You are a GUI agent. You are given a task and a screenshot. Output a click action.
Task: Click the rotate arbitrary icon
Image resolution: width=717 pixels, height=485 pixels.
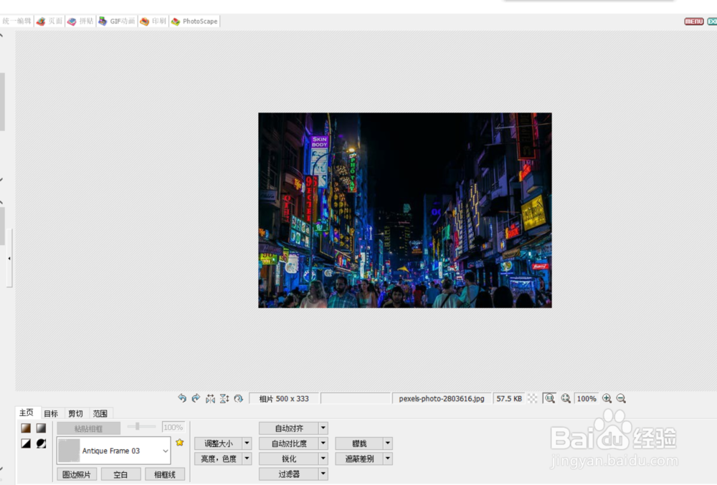[x=238, y=398]
